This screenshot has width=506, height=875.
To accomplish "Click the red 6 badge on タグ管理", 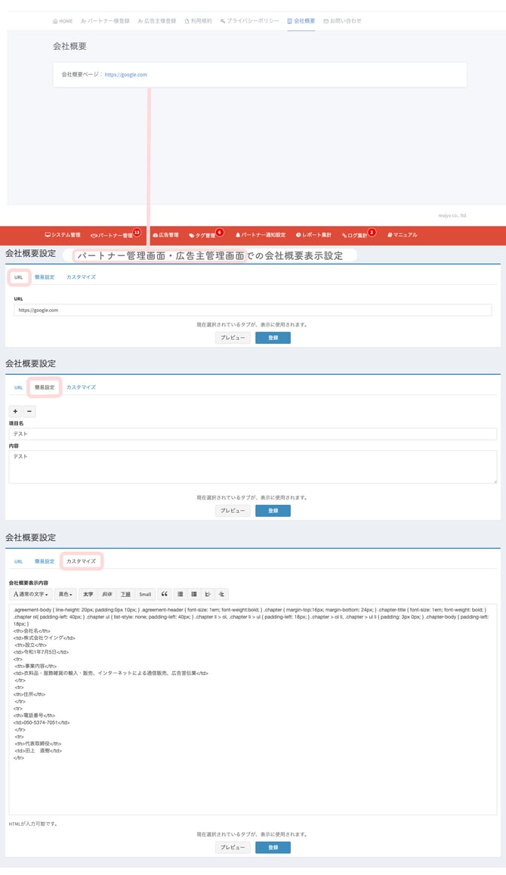I will coord(220,232).
